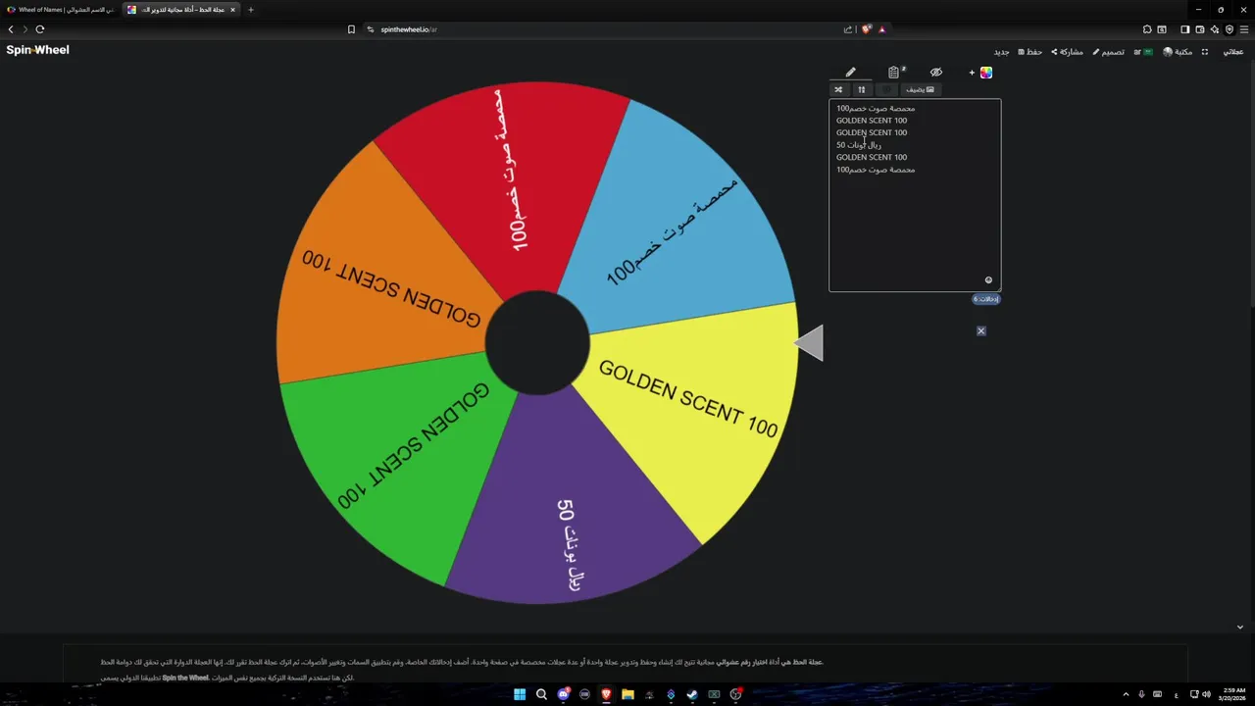This screenshot has width=1255, height=706.
Task: Click the مشاركة share button
Action: point(1068,52)
